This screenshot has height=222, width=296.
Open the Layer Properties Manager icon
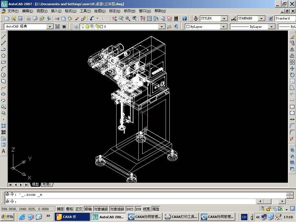[76, 27]
